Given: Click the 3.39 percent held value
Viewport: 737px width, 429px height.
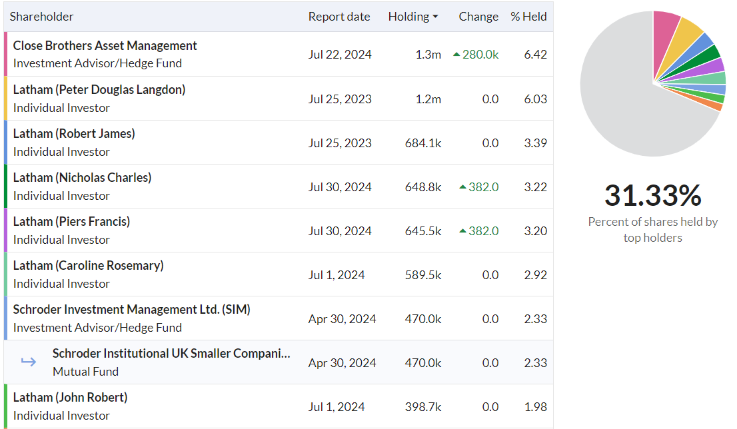Looking at the screenshot, I should [535, 143].
